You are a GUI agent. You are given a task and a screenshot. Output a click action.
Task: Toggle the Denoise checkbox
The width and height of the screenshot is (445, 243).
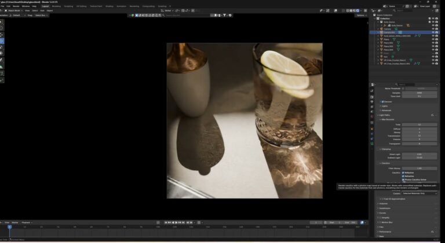point(382,101)
